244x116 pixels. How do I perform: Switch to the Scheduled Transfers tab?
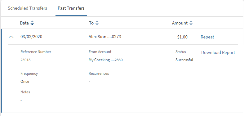[27, 8]
